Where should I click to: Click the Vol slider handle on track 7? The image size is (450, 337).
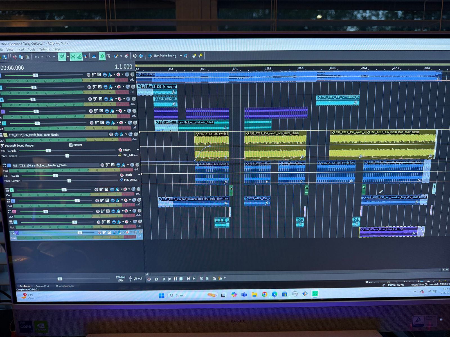tap(55, 176)
